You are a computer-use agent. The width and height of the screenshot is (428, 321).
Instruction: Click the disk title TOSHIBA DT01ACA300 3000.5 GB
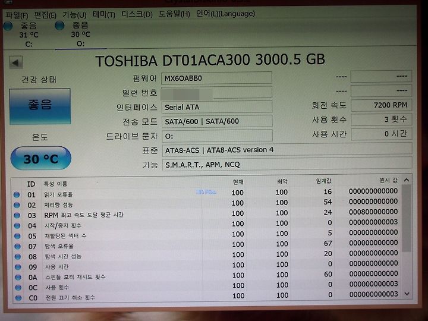pyautogui.click(x=210, y=60)
